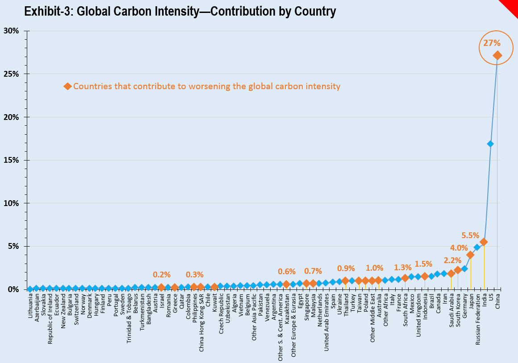The height and width of the screenshot is (363, 518).
Task: Select the US data point near 17%
Action: pyautogui.click(x=491, y=144)
